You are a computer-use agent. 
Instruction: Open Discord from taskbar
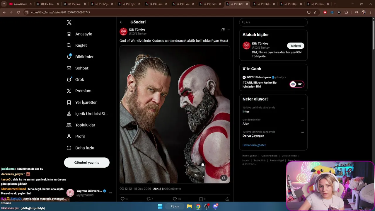[215, 206]
